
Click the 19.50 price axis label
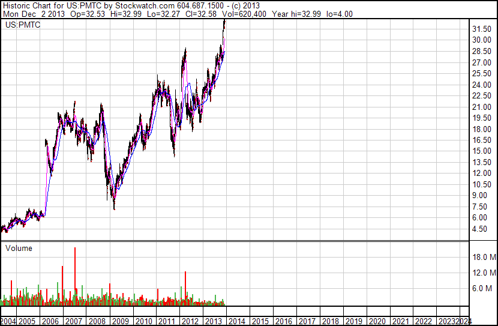482,118
